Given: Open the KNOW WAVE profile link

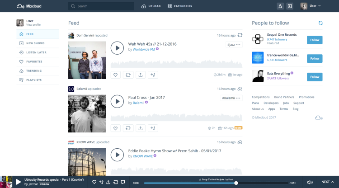Looking at the screenshot, I should coord(143,156).
